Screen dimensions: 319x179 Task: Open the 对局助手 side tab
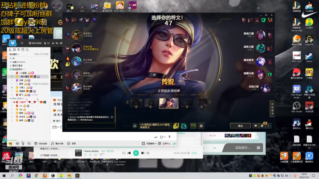pos(272,109)
